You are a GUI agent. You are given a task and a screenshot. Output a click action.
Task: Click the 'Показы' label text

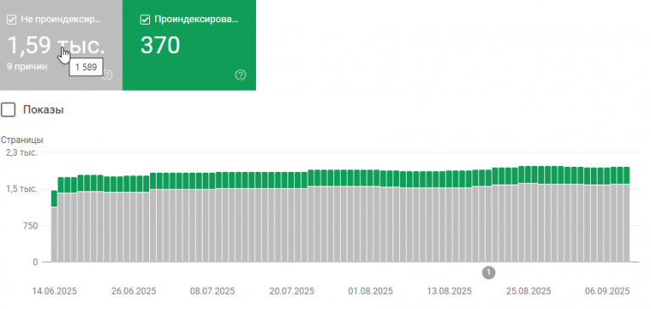[43, 110]
